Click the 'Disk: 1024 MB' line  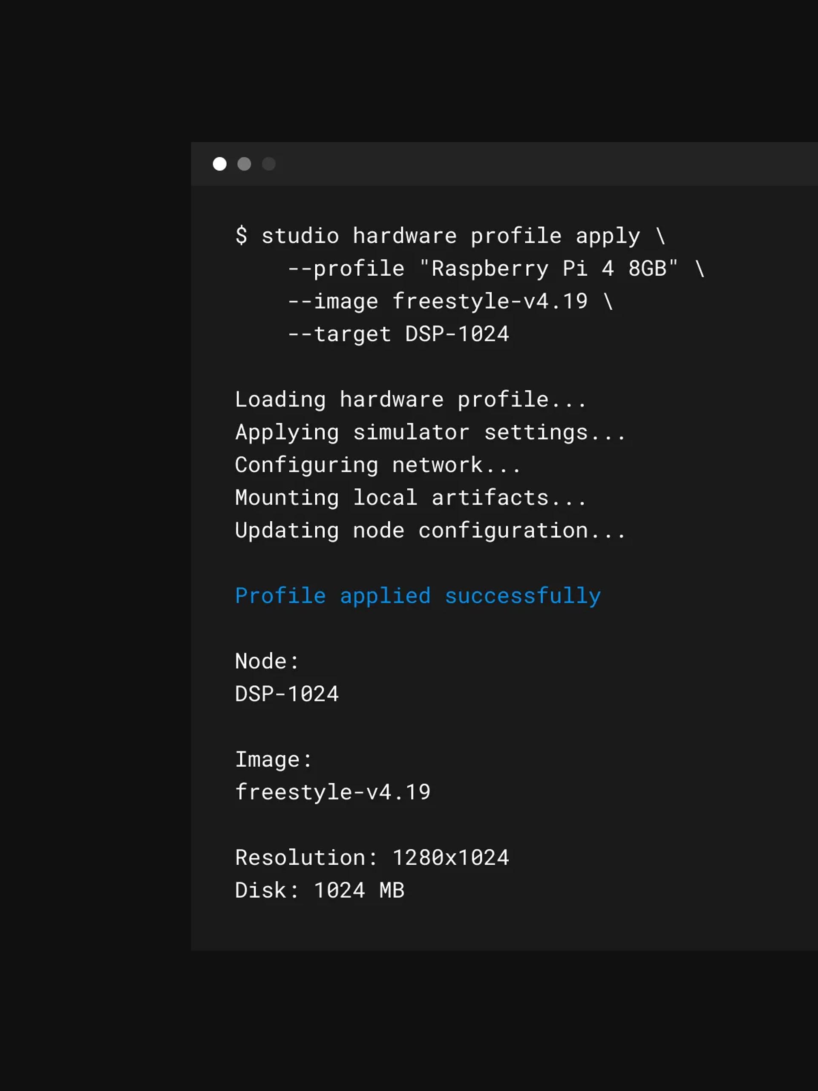pos(320,890)
